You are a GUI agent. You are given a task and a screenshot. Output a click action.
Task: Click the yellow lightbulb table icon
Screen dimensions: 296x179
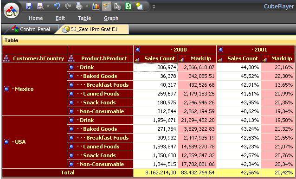tap(140, 6)
